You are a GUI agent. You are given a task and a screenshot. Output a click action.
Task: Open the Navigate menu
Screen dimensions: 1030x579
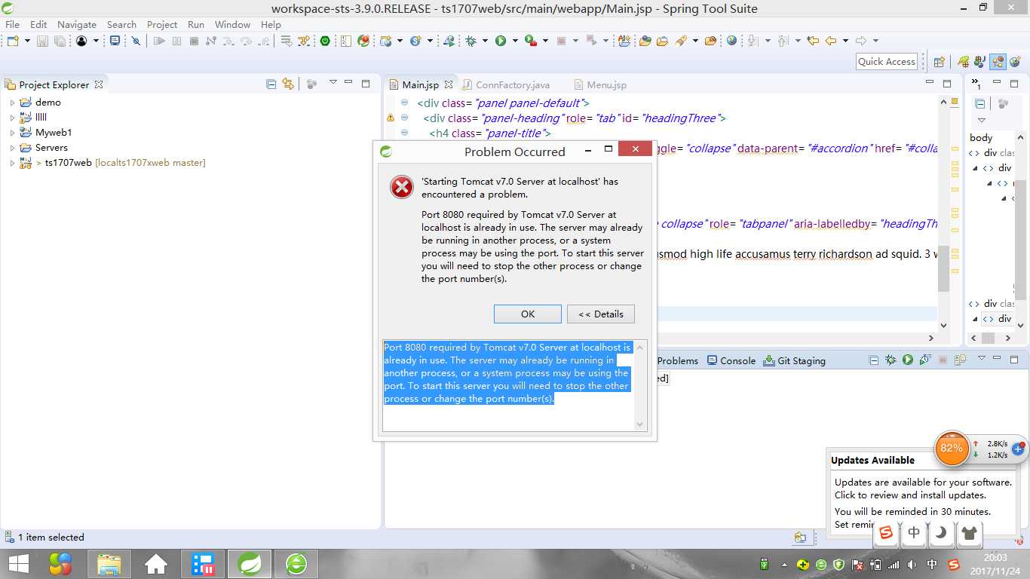pyautogui.click(x=77, y=24)
